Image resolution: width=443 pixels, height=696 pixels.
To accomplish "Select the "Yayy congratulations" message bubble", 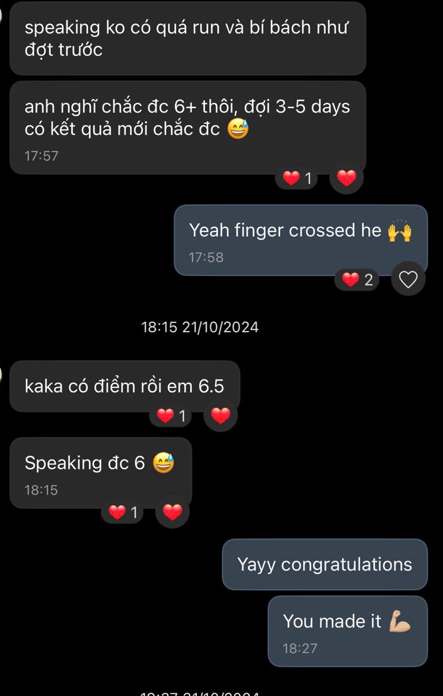I will tap(325, 564).
